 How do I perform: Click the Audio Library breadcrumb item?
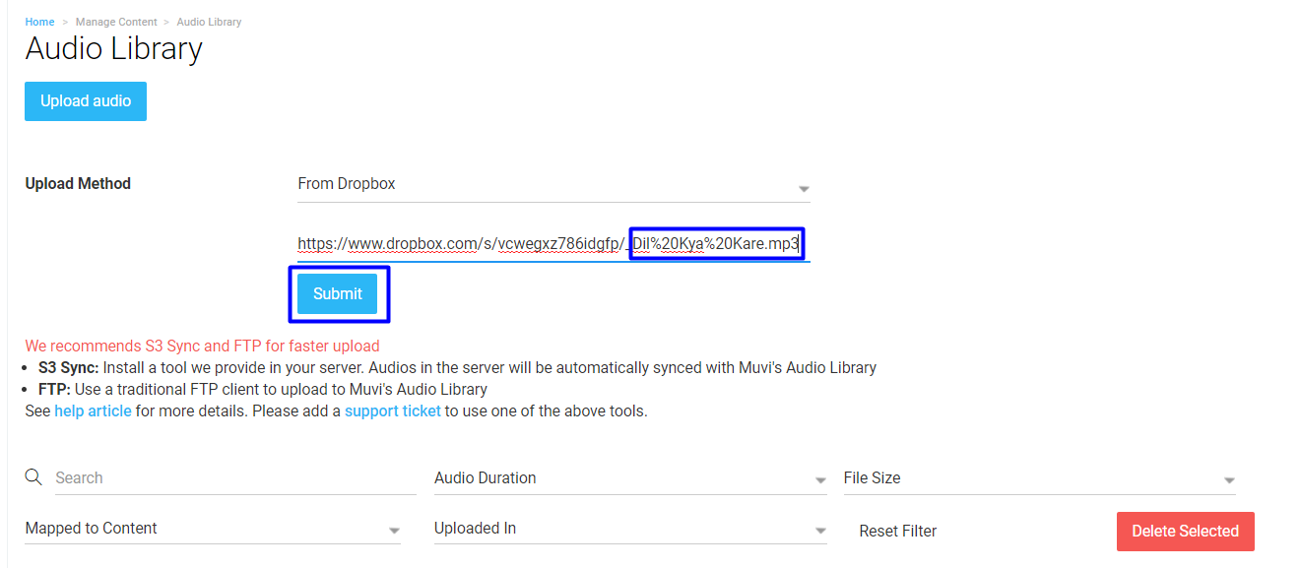(x=209, y=22)
